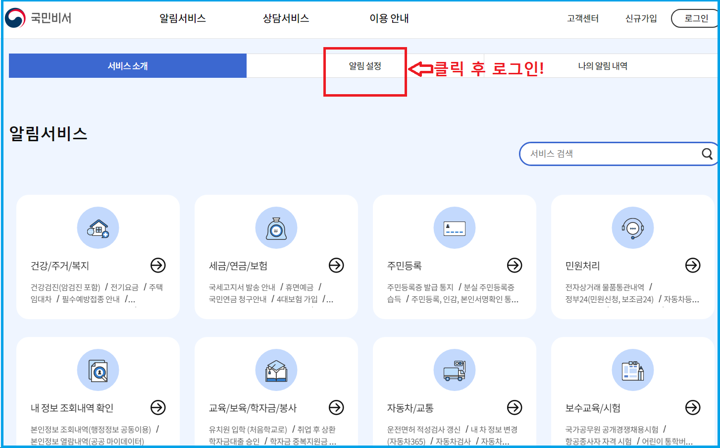Open the 신규가입 link
The image size is (720, 448).
[x=640, y=18]
